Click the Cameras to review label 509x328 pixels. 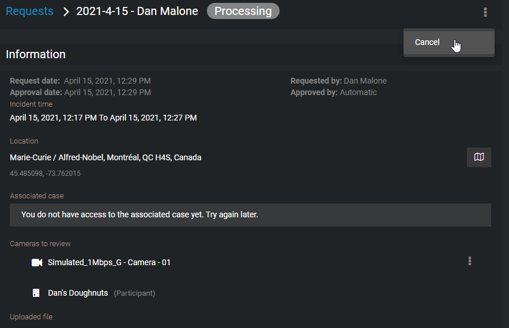coord(40,244)
